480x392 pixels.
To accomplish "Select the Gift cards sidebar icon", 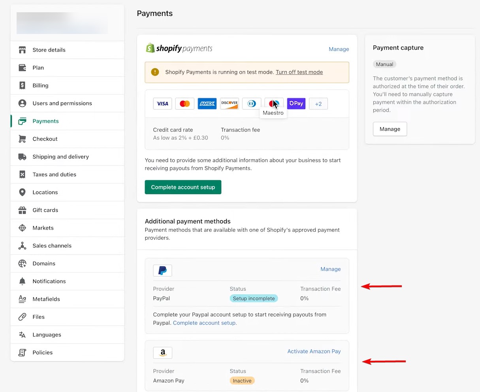I will (22, 210).
